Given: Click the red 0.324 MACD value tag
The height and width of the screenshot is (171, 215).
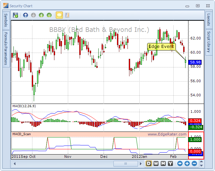Looking at the screenshot, I should [195, 121].
